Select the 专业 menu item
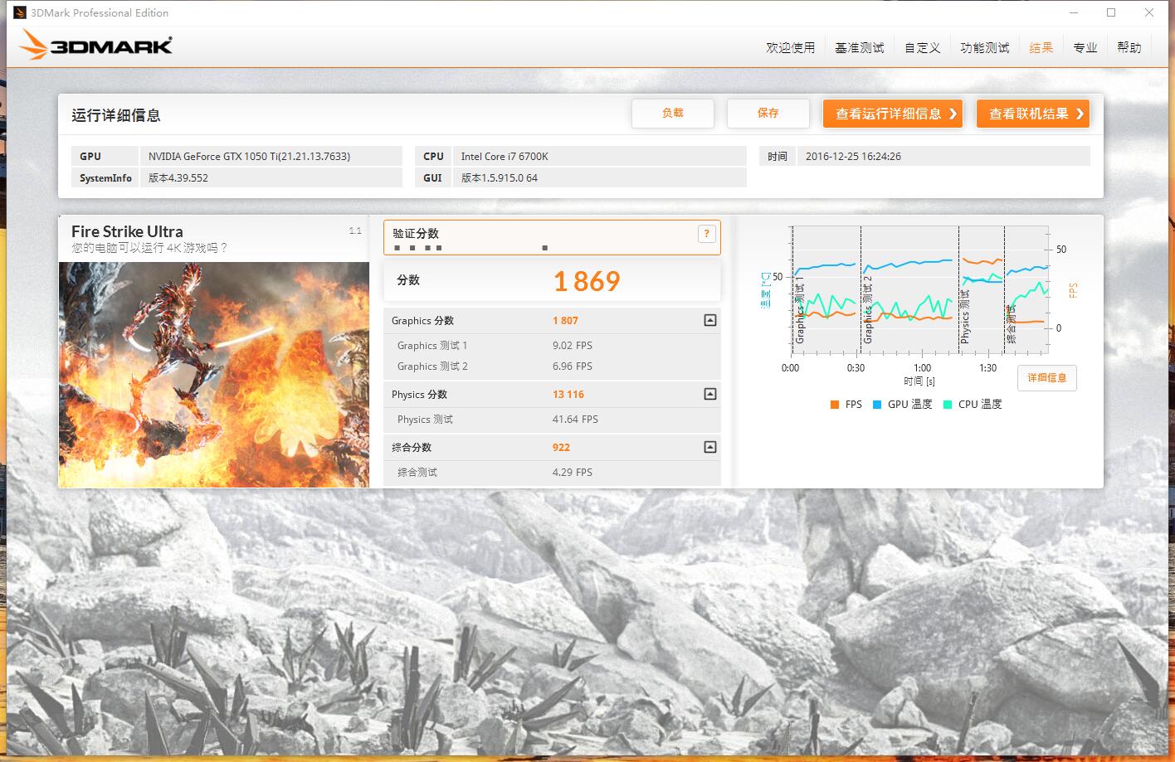This screenshot has height=762, width=1175. click(x=1085, y=47)
